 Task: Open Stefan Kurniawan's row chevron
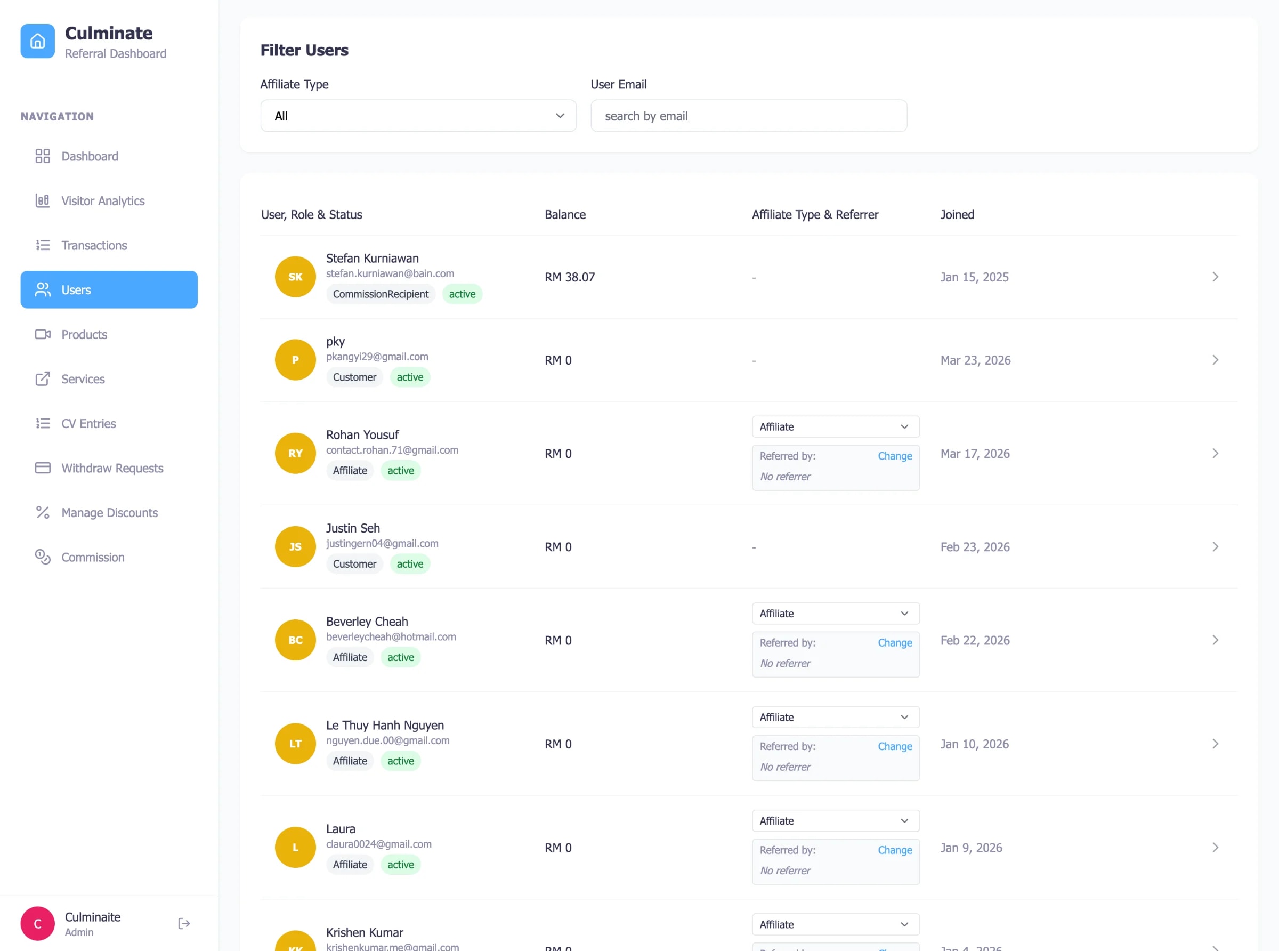tap(1215, 277)
